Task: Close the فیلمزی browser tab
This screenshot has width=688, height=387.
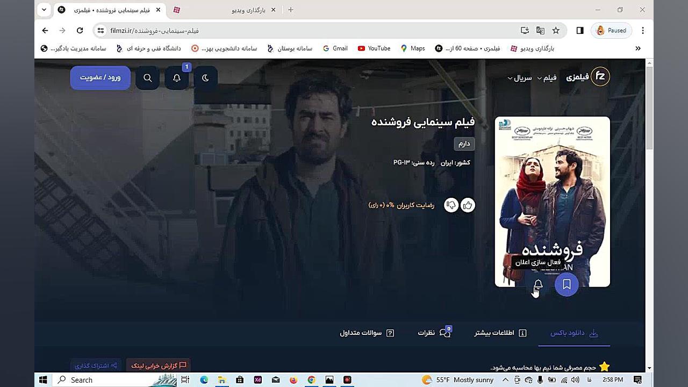Action: pyautogui.click(x=157, y=10)
